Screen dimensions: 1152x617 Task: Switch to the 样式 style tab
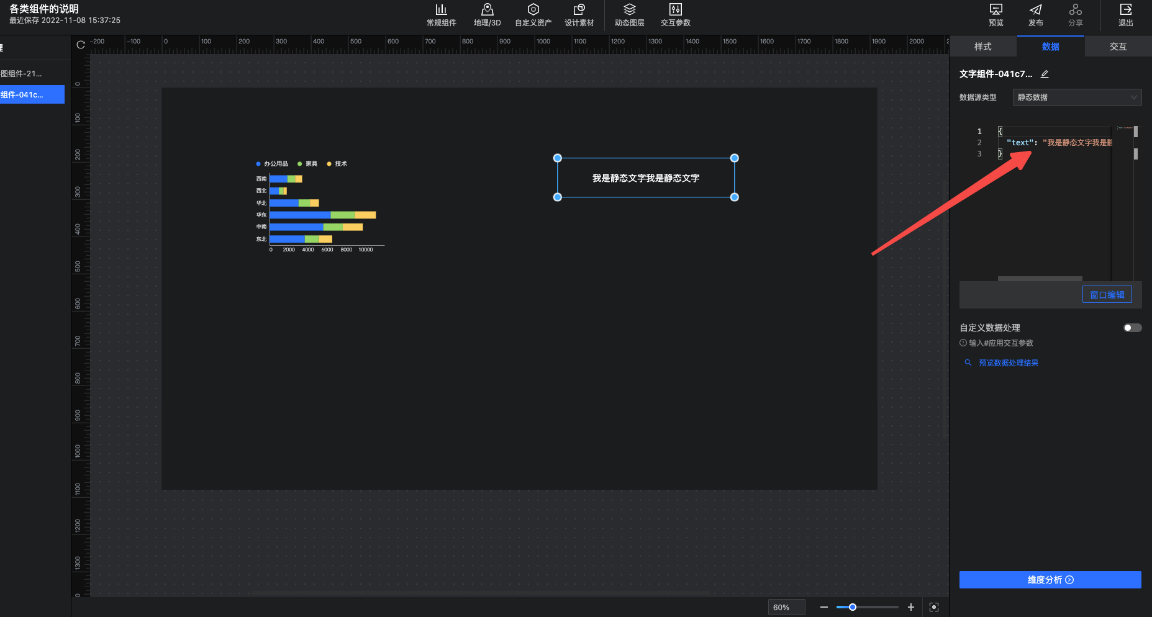click(x=982, y=47)
